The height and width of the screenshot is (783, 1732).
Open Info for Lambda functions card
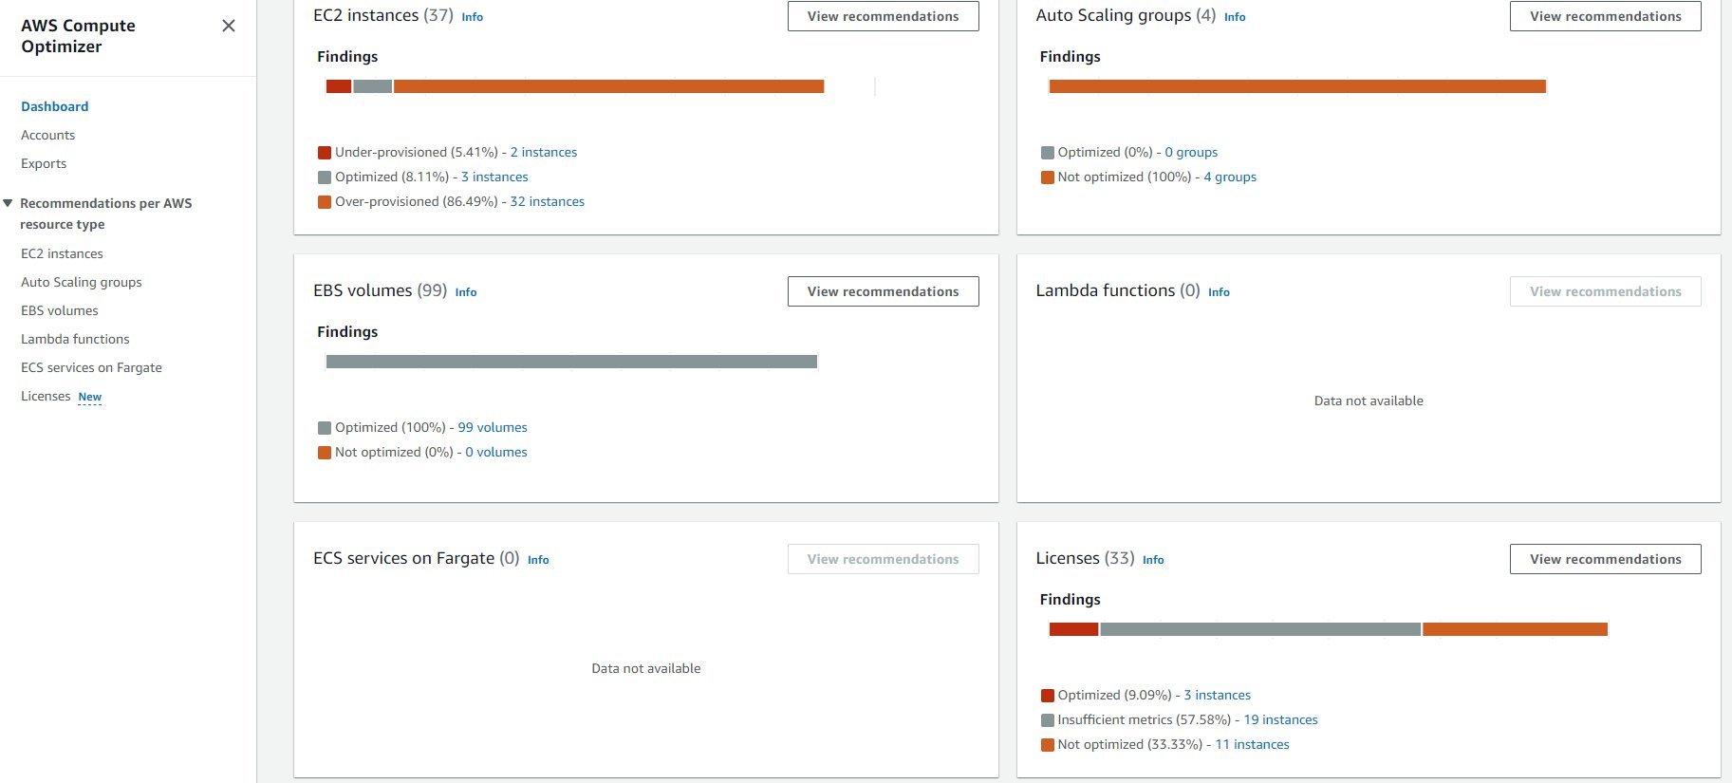(1219, 292)
